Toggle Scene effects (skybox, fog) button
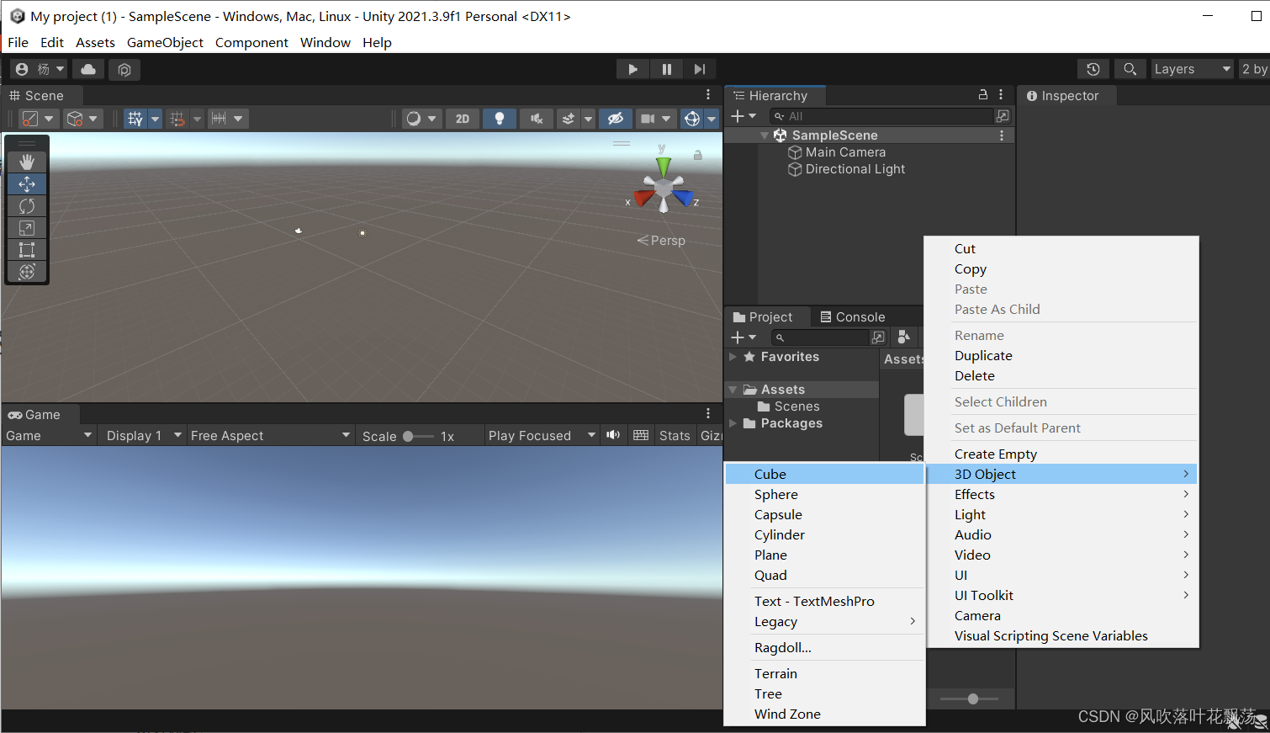The width and height of the screenshot is (1270, 733). pos(569,119)
